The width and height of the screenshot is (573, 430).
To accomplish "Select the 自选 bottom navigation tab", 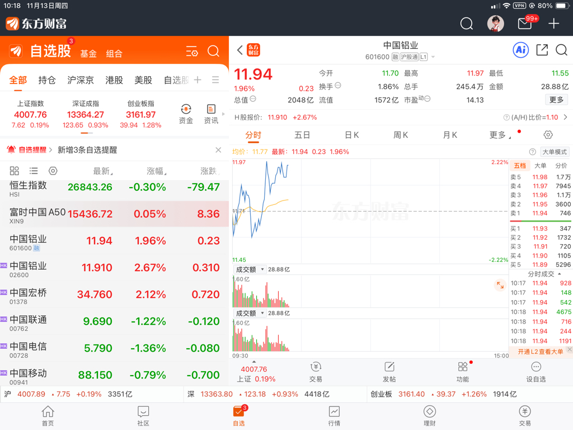I will pyautogui.click(x=239, y=416).
